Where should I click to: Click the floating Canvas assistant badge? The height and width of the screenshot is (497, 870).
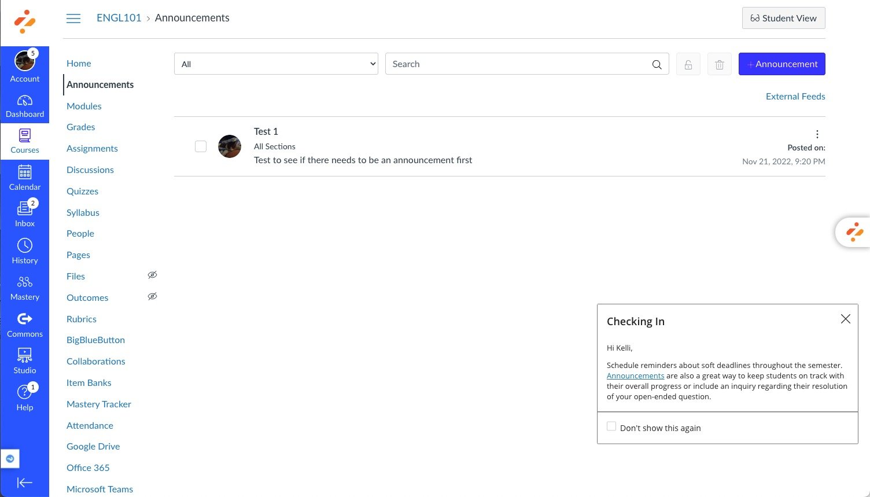coord(854,233)
